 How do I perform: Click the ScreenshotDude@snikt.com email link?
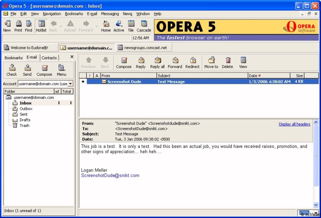point(110,176)
